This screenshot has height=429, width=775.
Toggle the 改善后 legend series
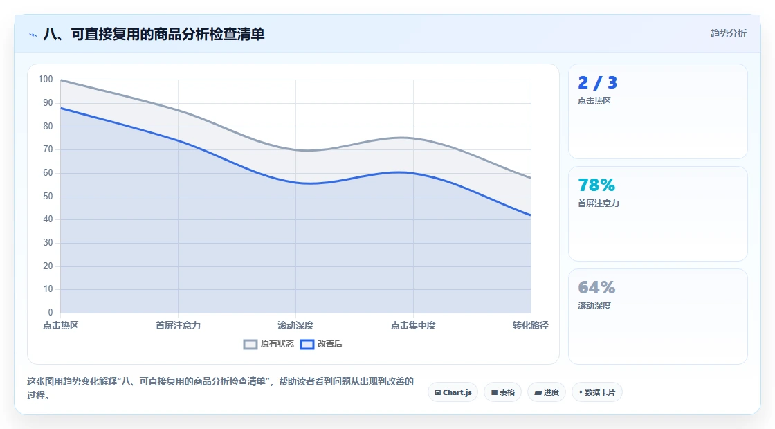(321, 344)
